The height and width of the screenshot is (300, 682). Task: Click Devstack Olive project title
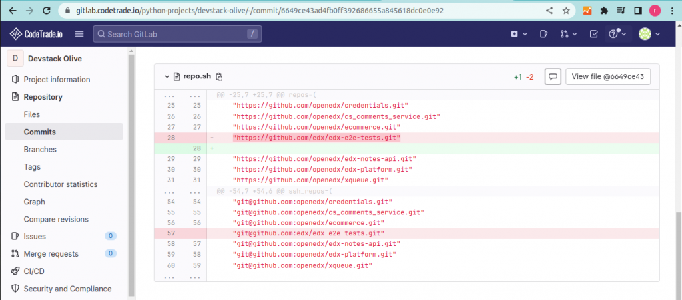[55, 59]
